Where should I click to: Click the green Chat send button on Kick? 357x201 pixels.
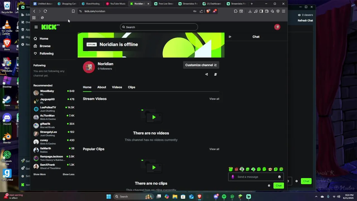pyautogui.click(x=279, y=185)
